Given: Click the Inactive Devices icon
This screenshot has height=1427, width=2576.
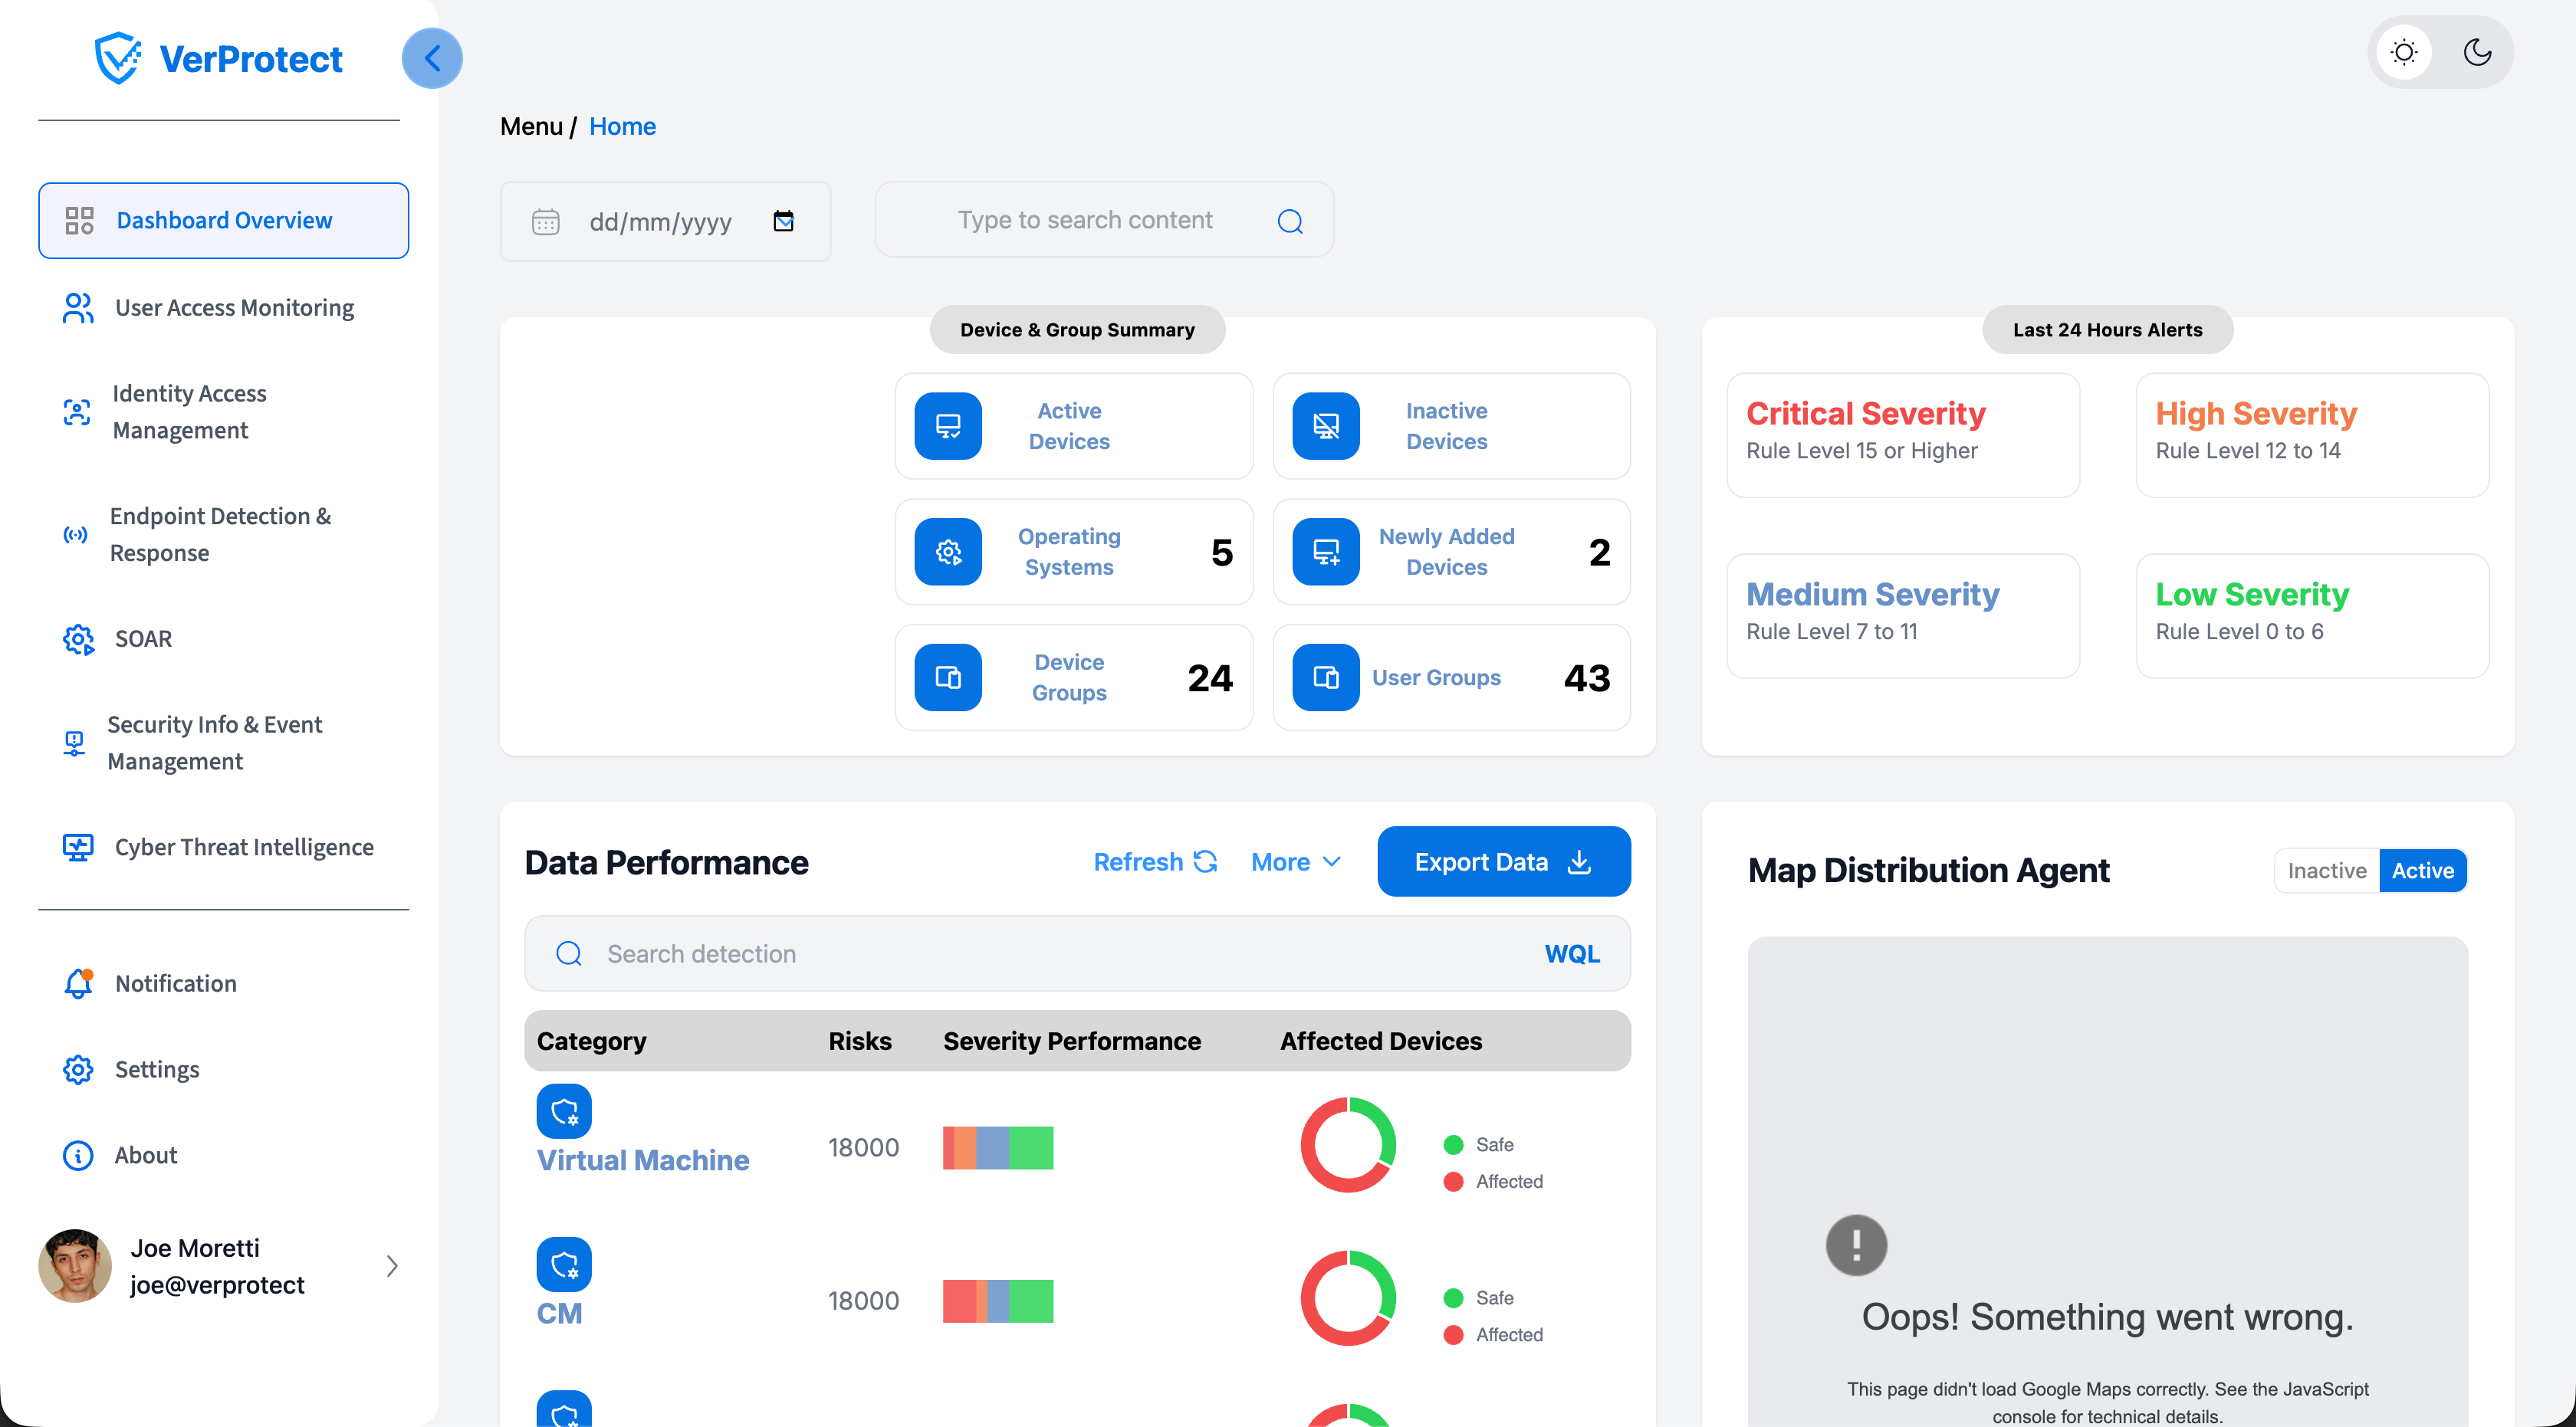Looking at the screenshot, I should coord(1326,425).
